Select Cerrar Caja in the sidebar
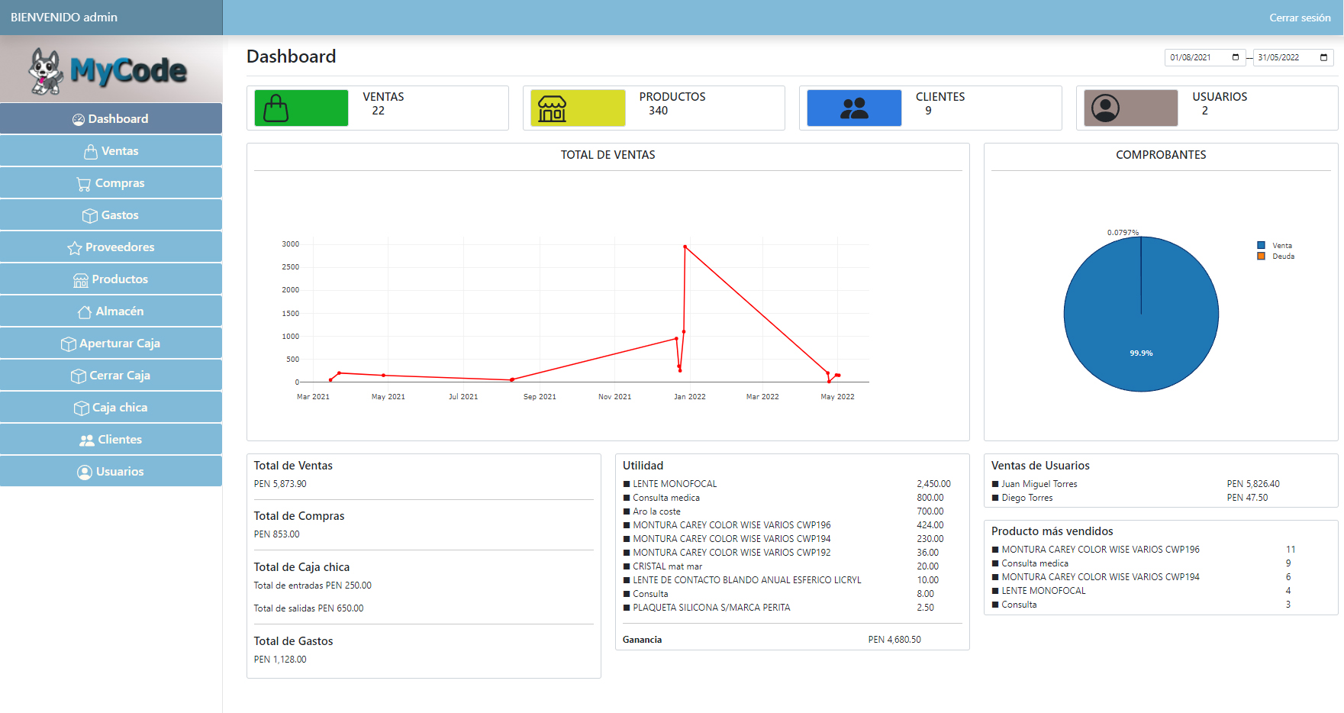The image size is (1344, 713). coord(111,376)
